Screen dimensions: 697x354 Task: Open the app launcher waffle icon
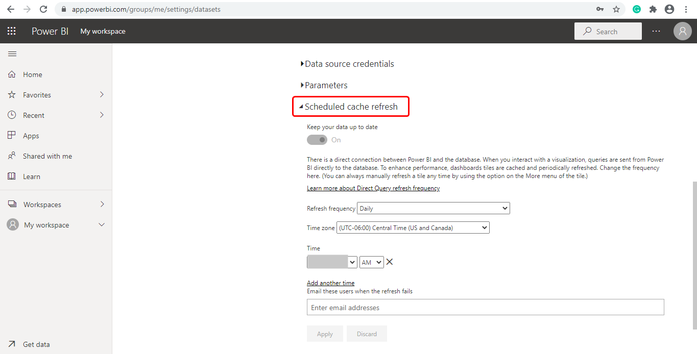coord(12,31)
